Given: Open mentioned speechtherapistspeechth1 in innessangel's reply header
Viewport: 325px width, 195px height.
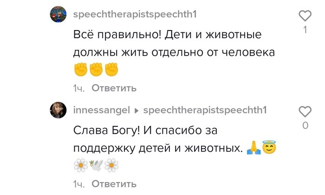Looking at the screenshot, I should coord(205,110).
